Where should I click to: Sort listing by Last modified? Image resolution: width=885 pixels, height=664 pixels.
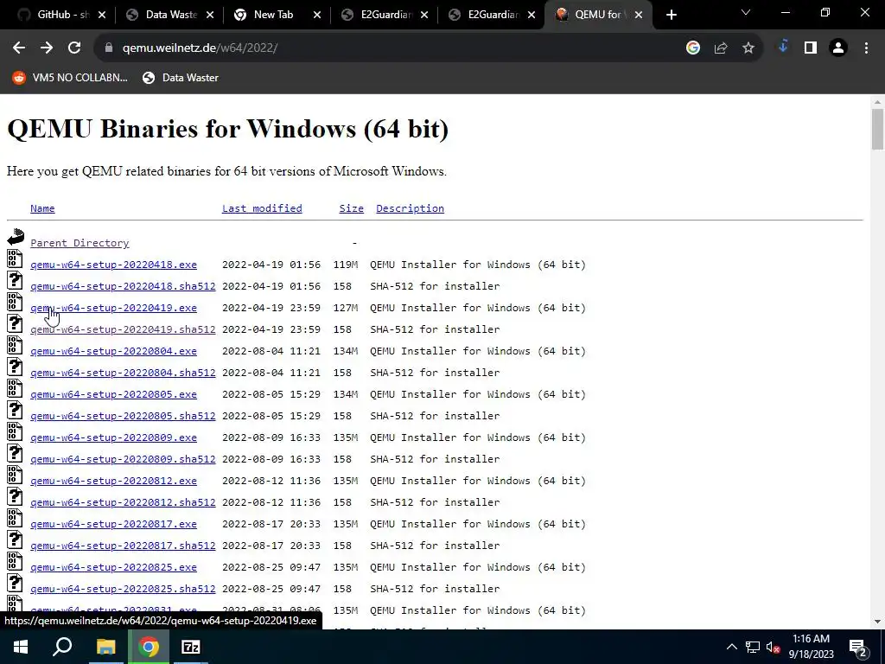click(262, 208)
